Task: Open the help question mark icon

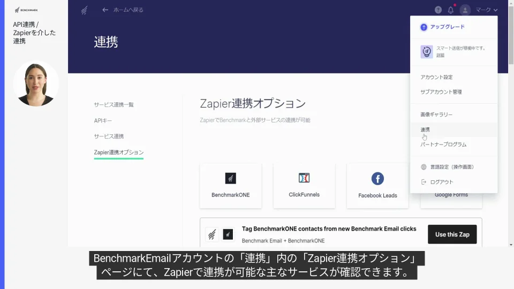Action: (x=438, y=10)
